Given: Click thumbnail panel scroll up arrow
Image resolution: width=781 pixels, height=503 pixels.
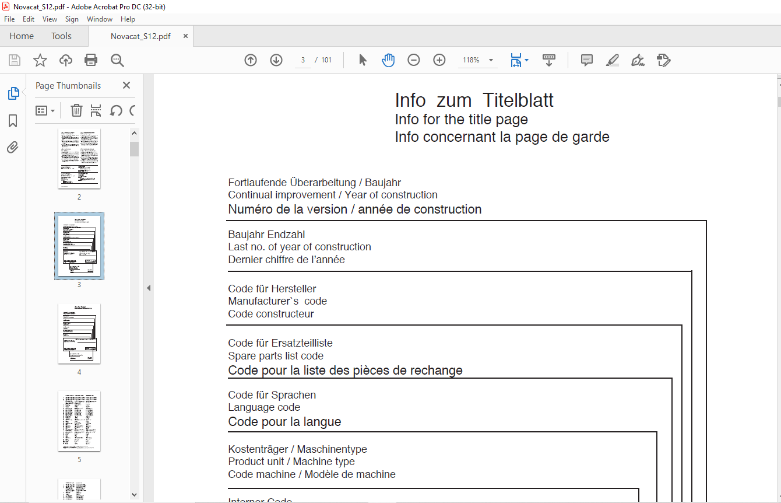Looking at the screenshot, I should [134, 133].
